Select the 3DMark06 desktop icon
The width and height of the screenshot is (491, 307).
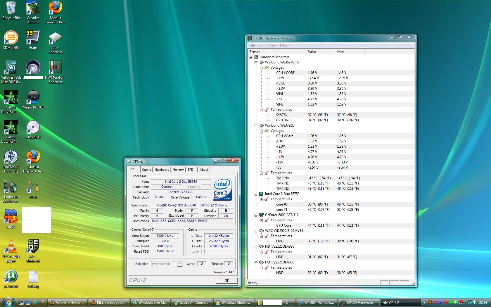[x=11, y=40]
